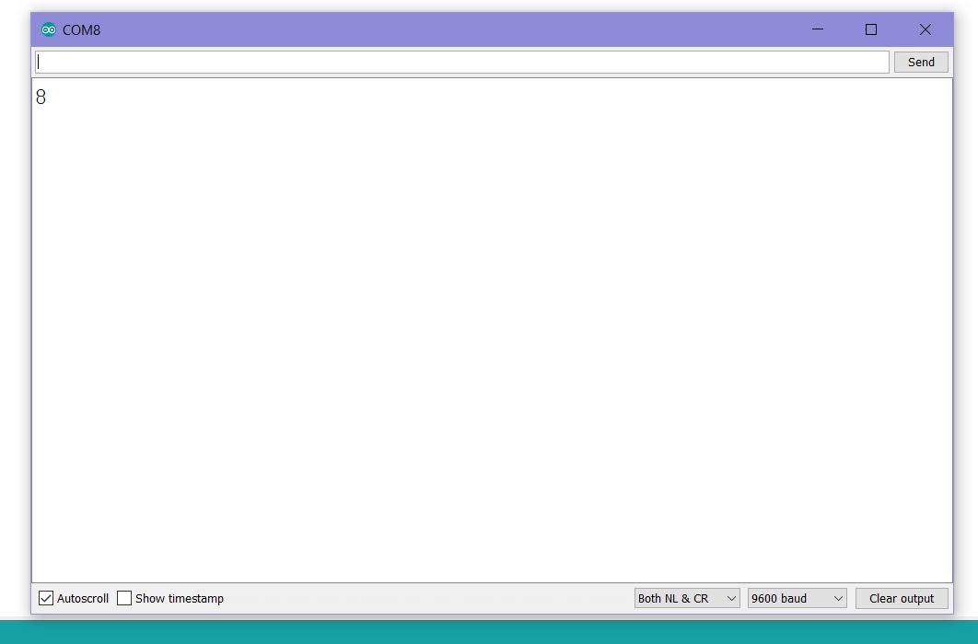
Task: Maximize the COM8 window
Action: tap(870, 29)
